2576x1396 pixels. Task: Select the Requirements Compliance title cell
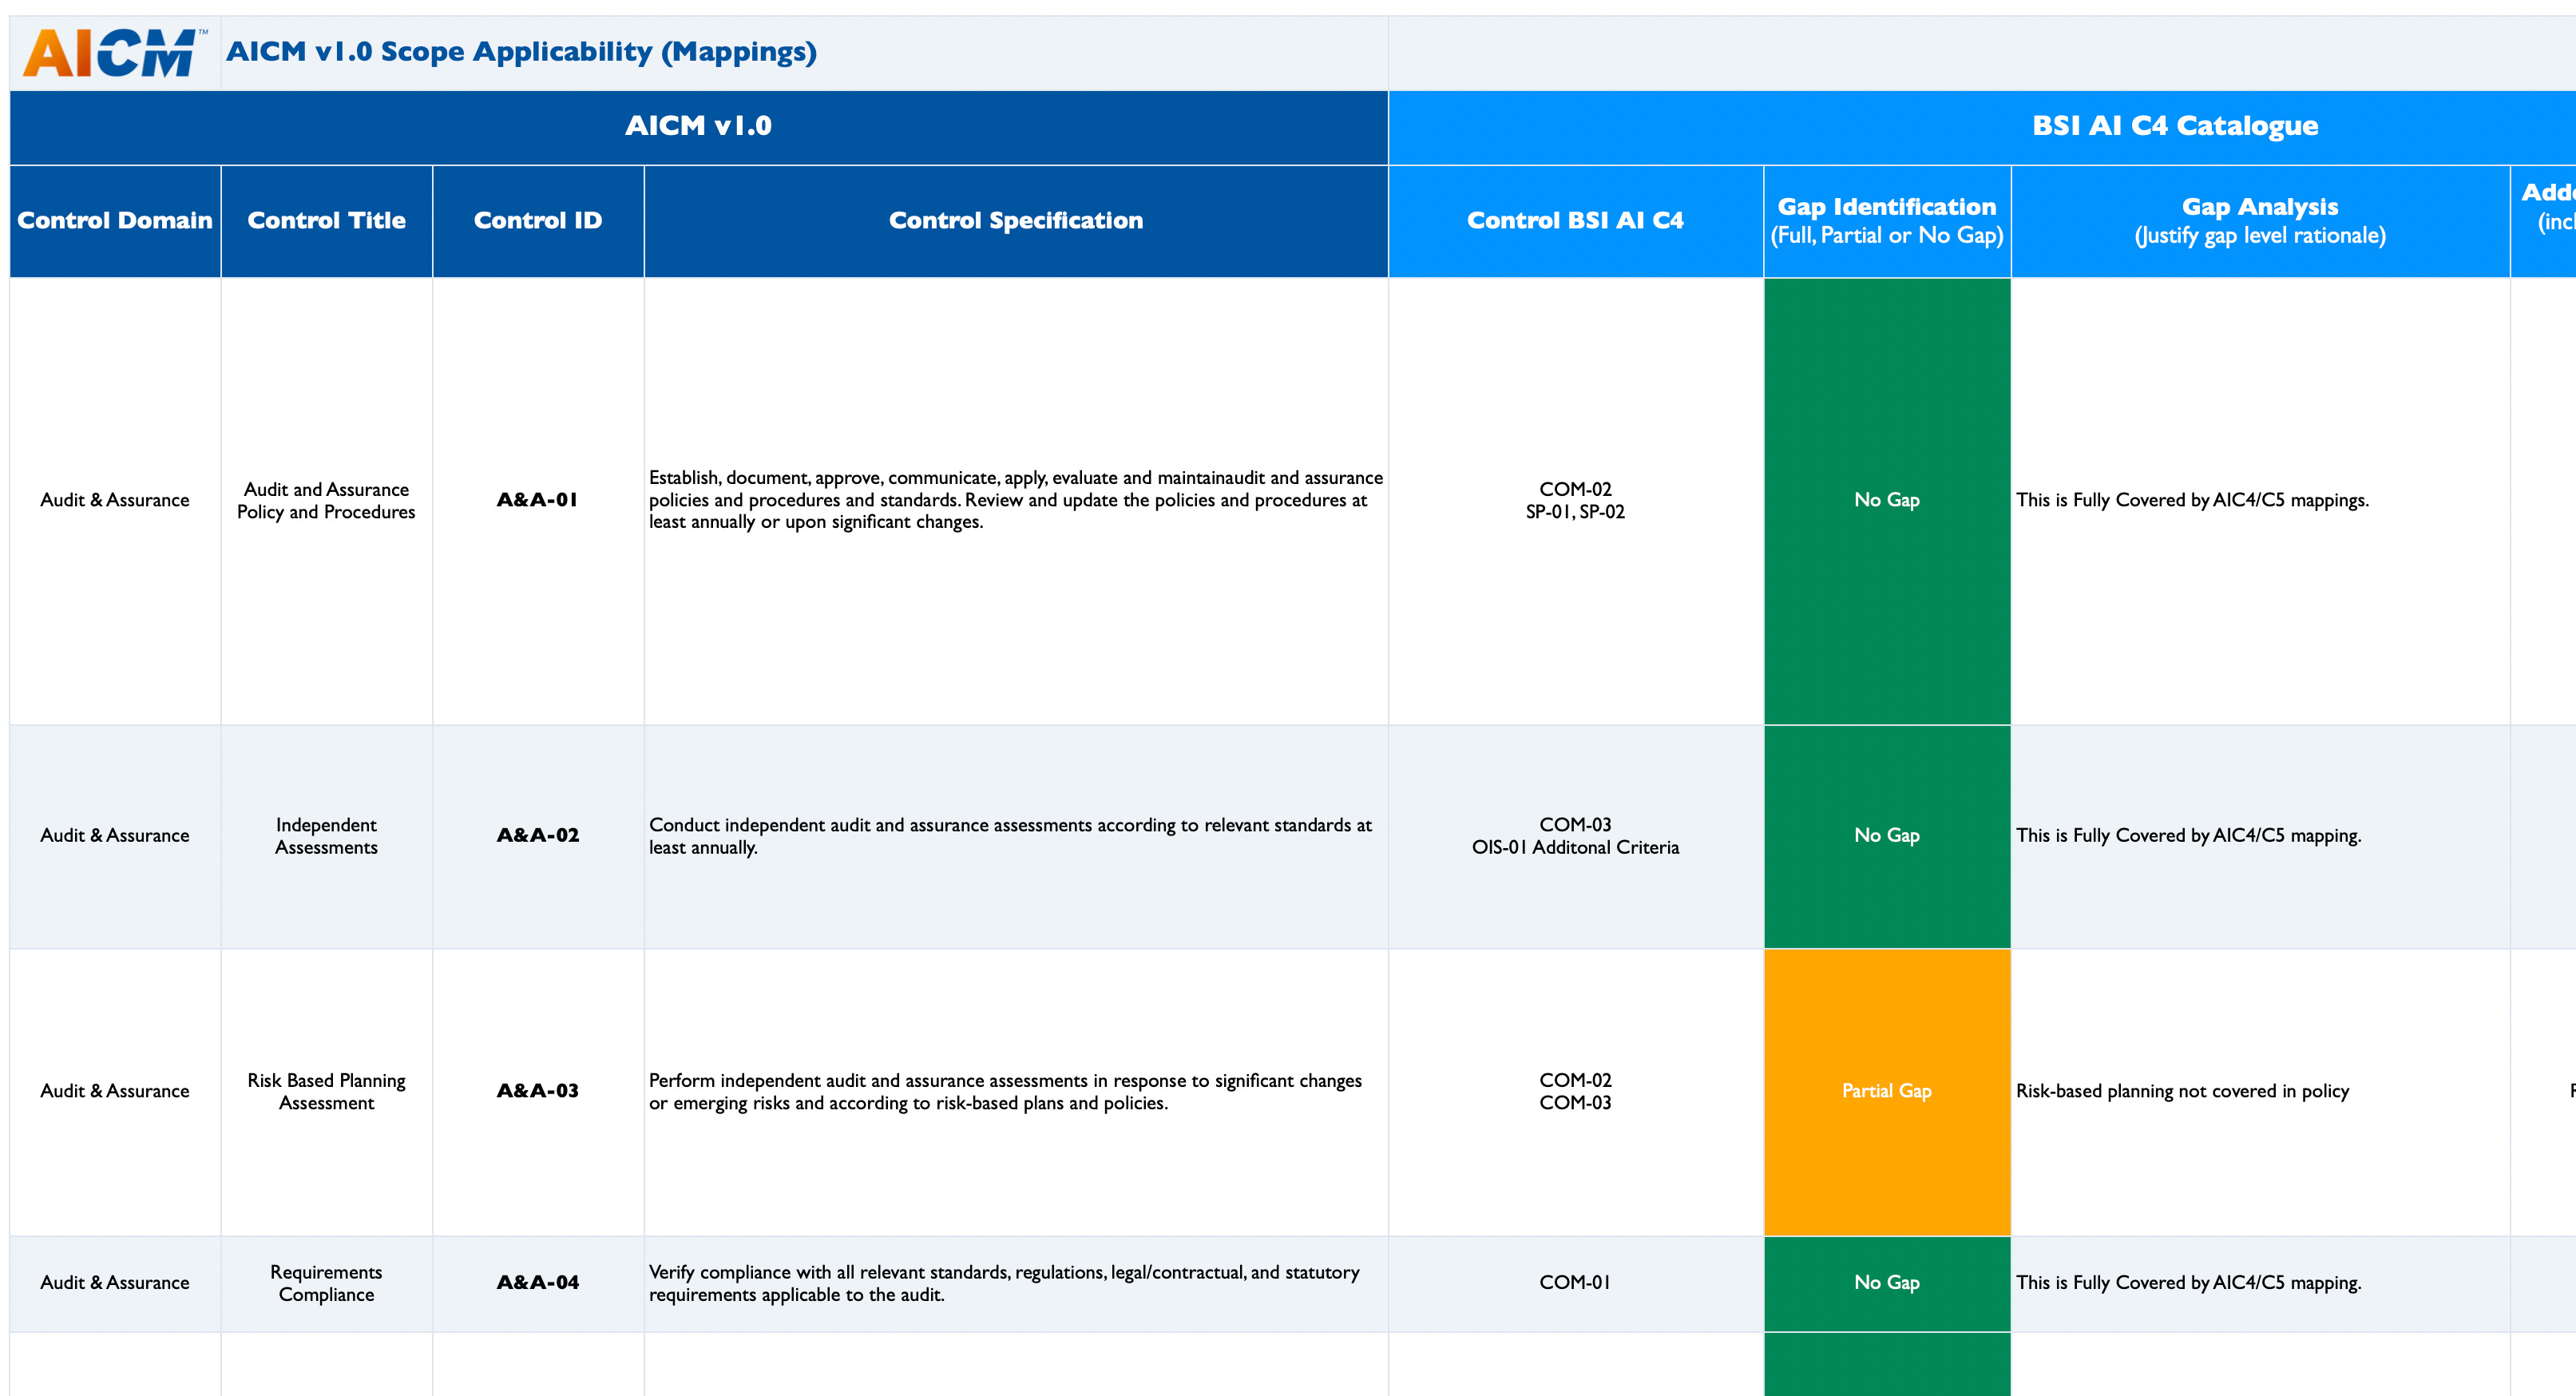point(326,1283)
